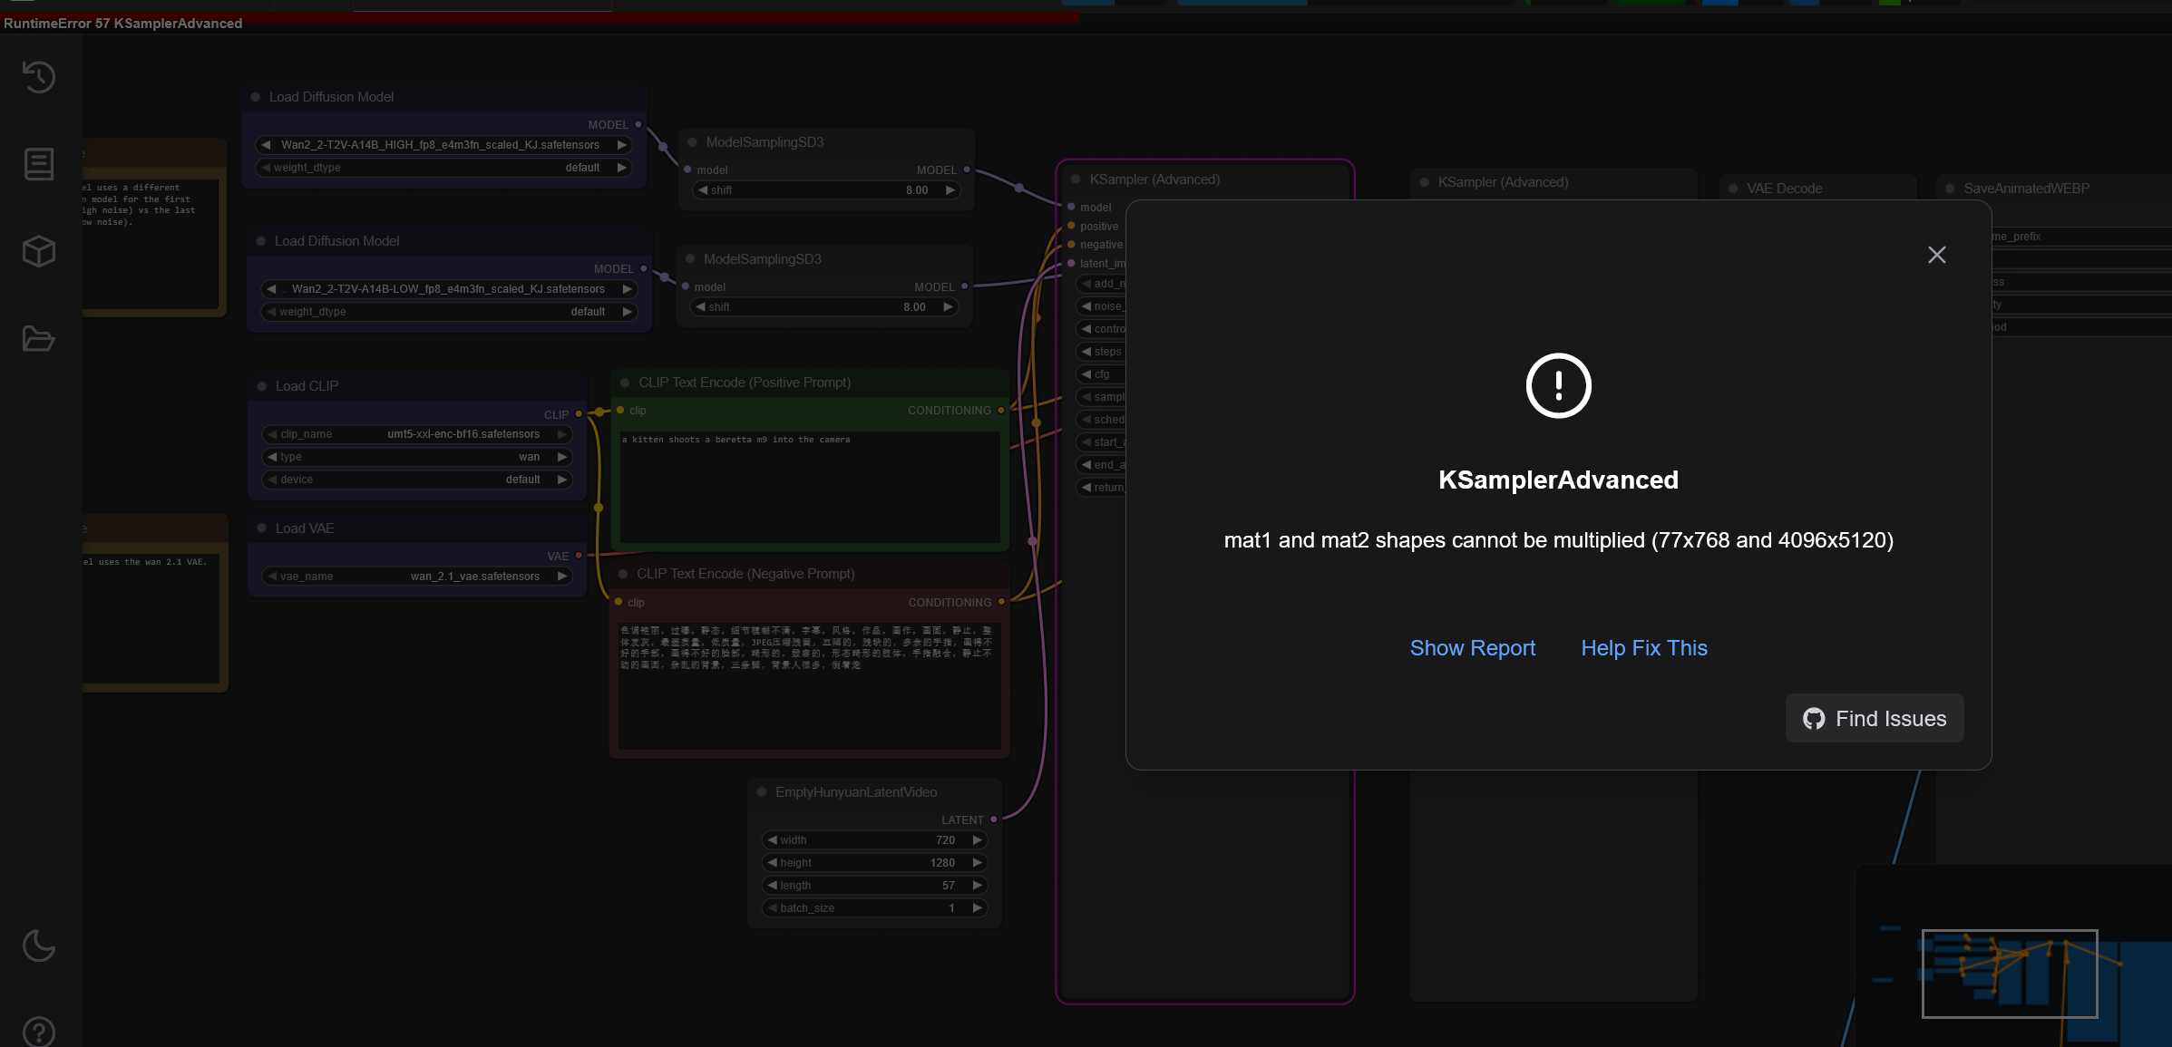Open the Wan2_2 LOW model file selector

point(448,289)
